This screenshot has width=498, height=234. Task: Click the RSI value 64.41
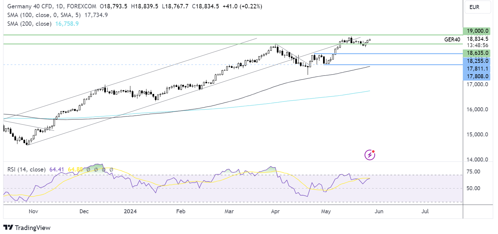pos(56,169)
